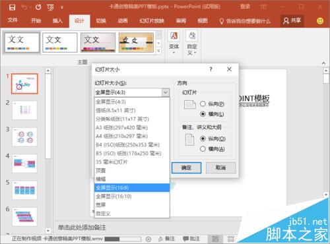Click the ribbon display options icon

(263, 7)
